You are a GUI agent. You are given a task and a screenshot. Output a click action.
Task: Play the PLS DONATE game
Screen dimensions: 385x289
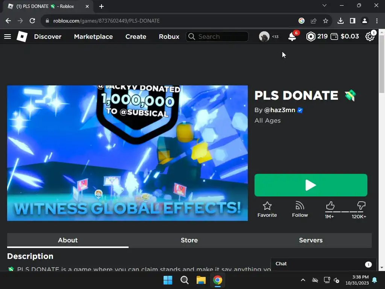pyautogui.click(x=311, y=185)
